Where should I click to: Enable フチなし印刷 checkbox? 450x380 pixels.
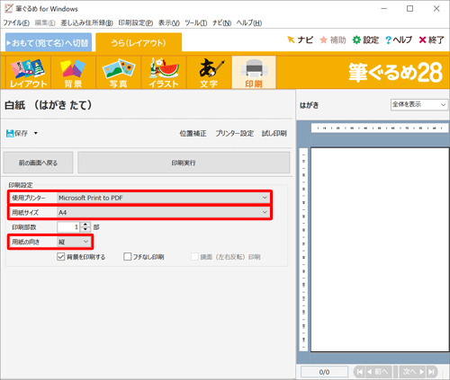pos(128,257)
